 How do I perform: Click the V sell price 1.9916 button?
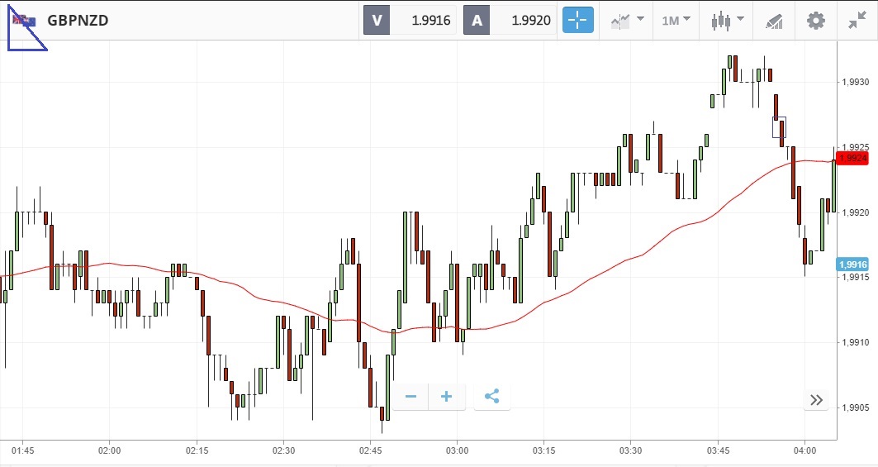click(411, 21)
